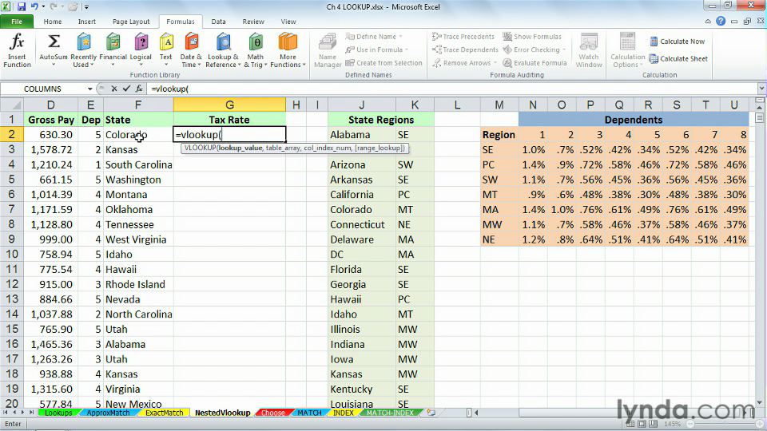Toggle Show Formulas

tap(532, 37)
